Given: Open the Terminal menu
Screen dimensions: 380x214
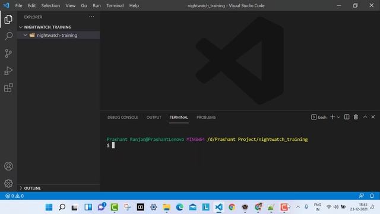Looking at the screenshot, I should pos(115,5).
